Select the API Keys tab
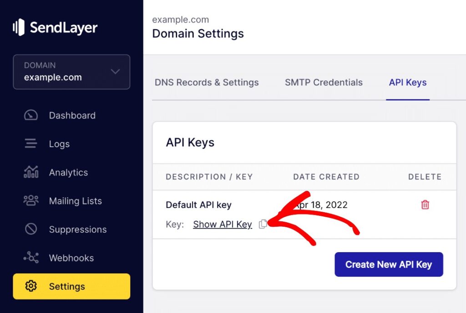The width and height of the screenshot is (466, 313). [407, 83]
